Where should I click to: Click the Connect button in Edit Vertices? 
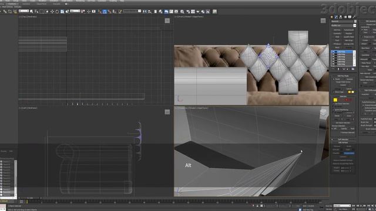(x=343, y=156)
